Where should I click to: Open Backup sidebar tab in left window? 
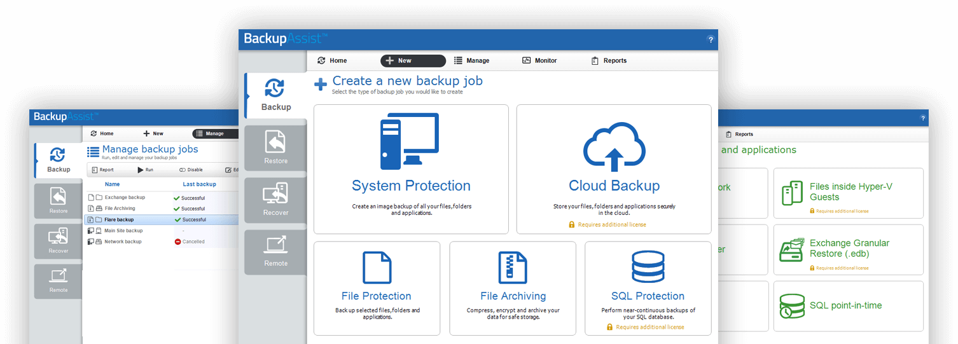59,160
